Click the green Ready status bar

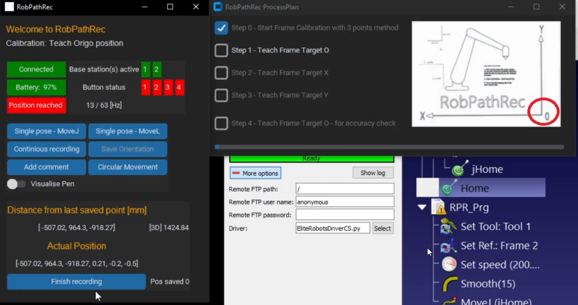[312, 158]
